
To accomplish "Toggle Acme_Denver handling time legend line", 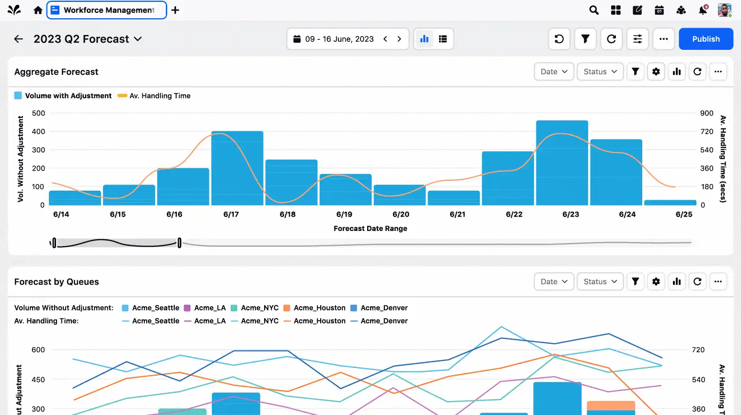I will point(379,321).
